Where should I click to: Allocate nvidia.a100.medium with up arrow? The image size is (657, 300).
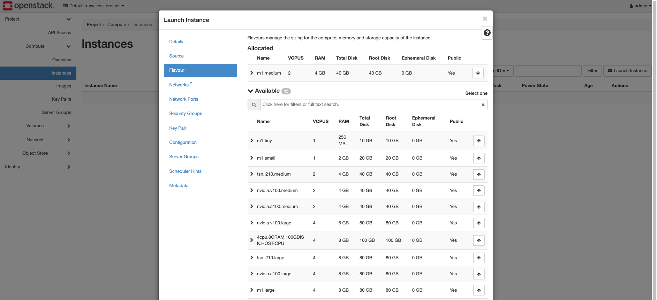[x=479, y=207]
